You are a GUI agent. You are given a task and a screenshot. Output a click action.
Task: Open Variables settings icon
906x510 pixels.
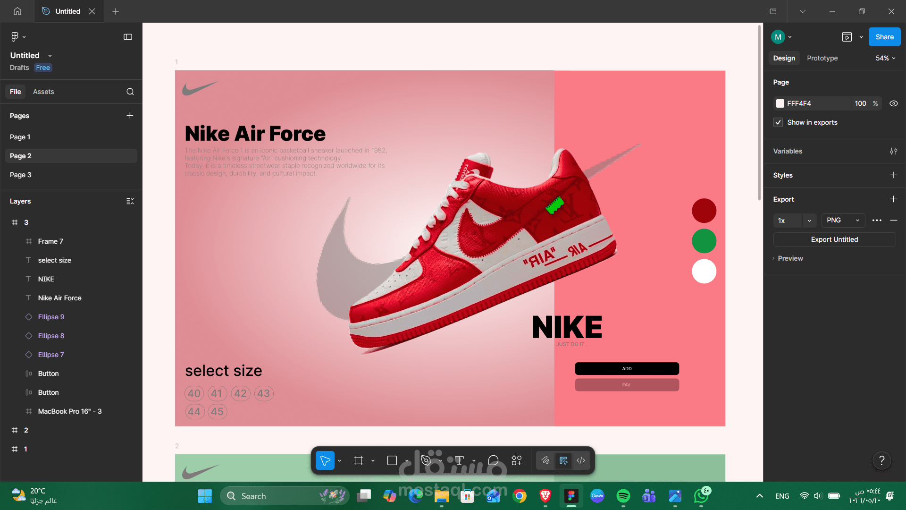(x=893, y=151)
